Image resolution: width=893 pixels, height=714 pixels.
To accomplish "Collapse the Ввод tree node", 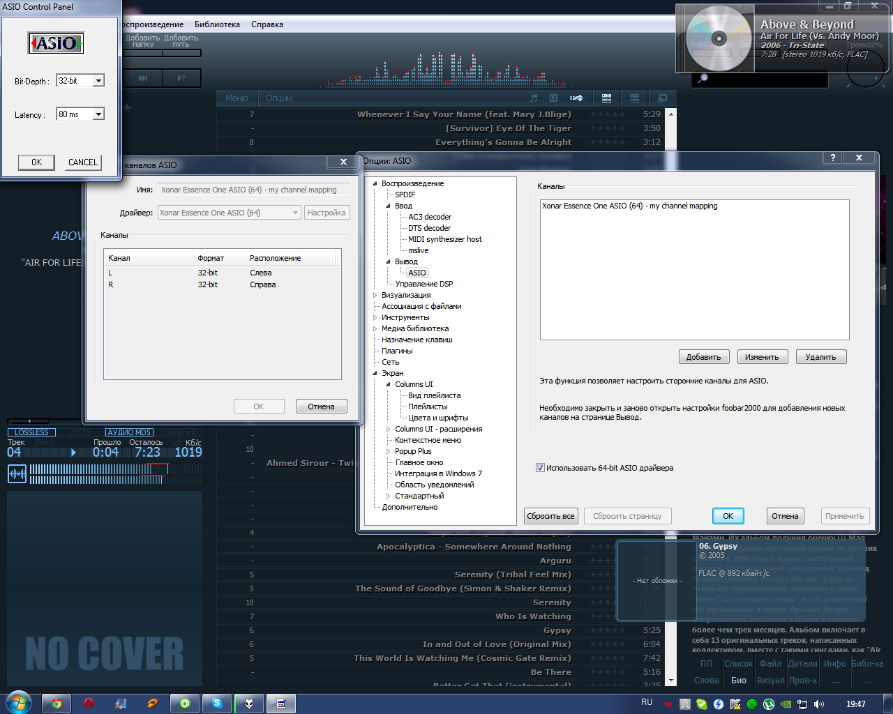I will (389, 206).
